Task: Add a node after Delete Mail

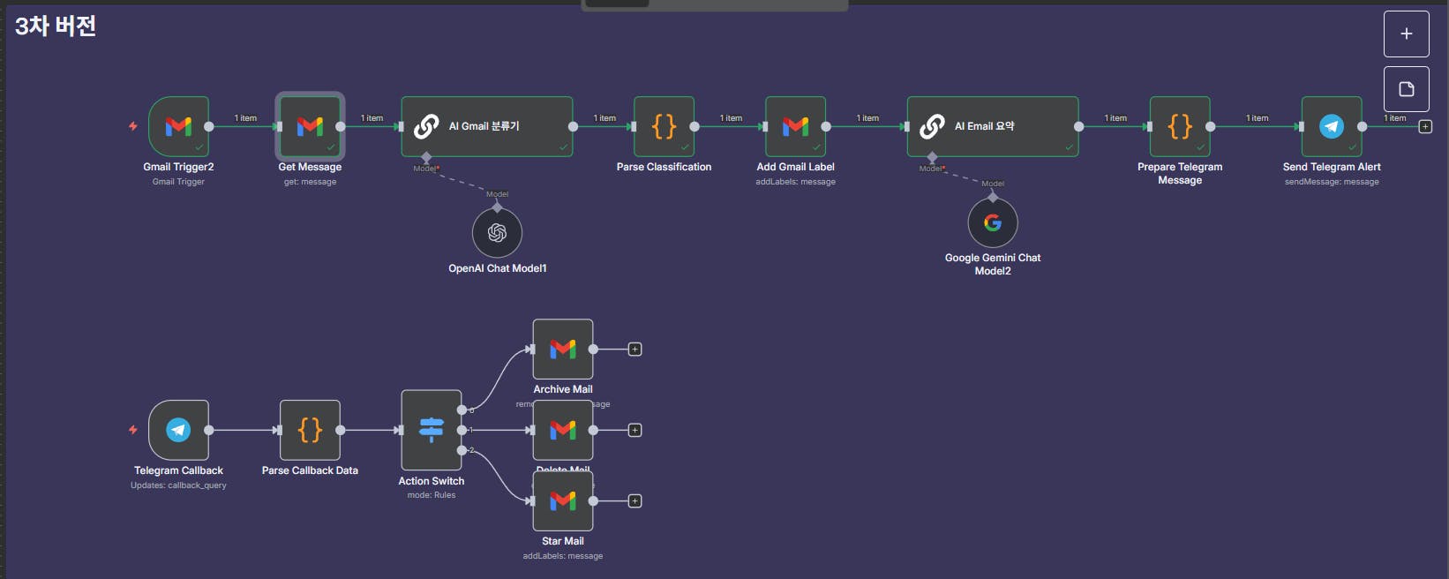Action: pos(634,430)
